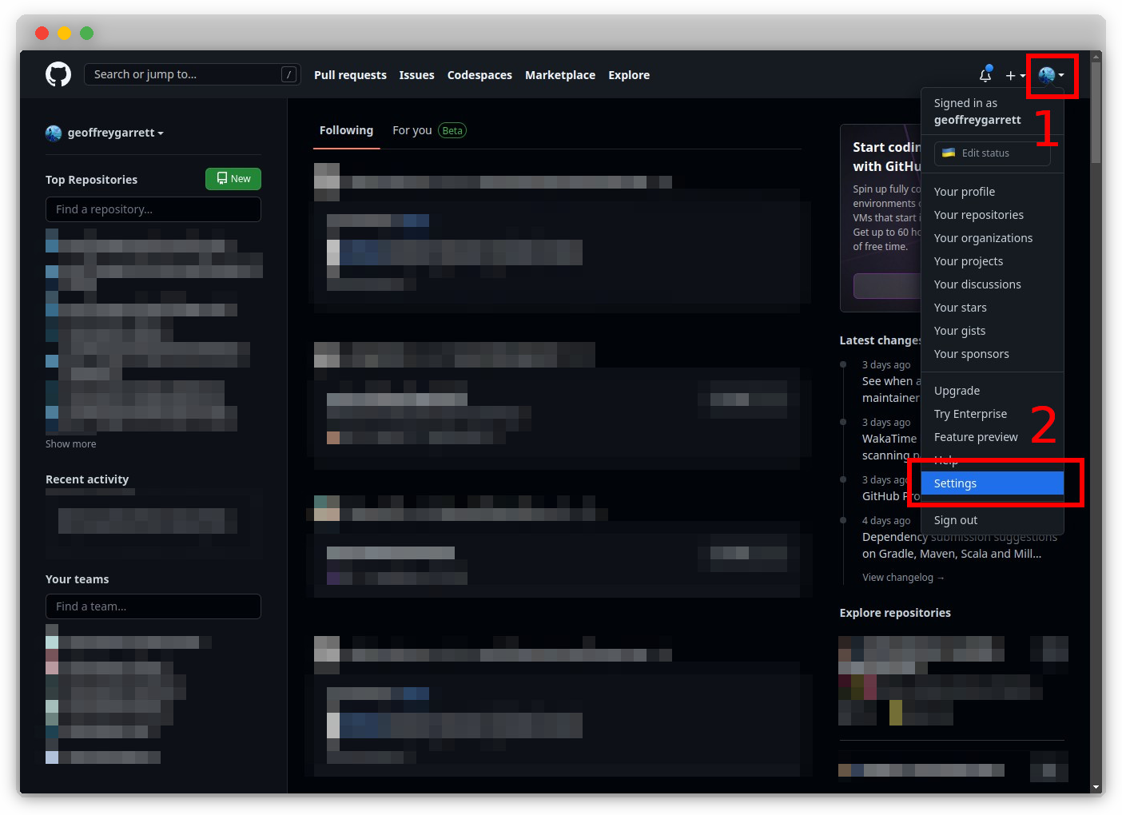Expand the geoffreygarrett account switcher
This screenshot has width=1122, height=815.
pyautogui.click(x=115, y=133)
